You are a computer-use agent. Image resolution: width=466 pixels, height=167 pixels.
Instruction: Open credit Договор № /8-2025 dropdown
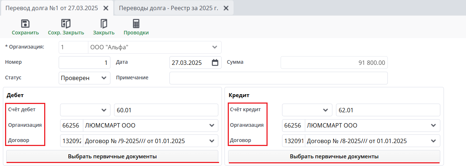(x=433, y=141)
